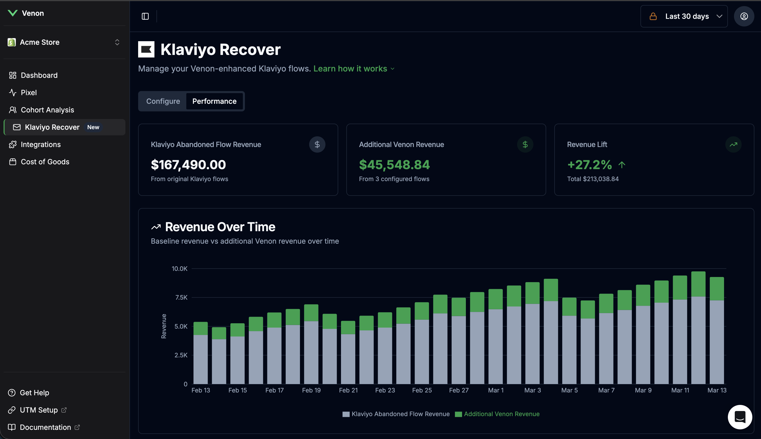
Task: Open the Documentation external link
Action: point(45,427)
